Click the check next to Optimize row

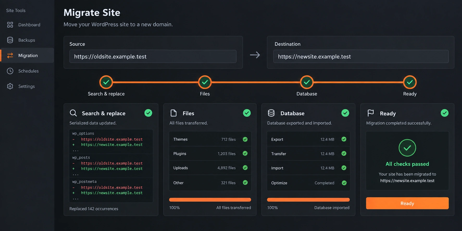click(344, 183)
